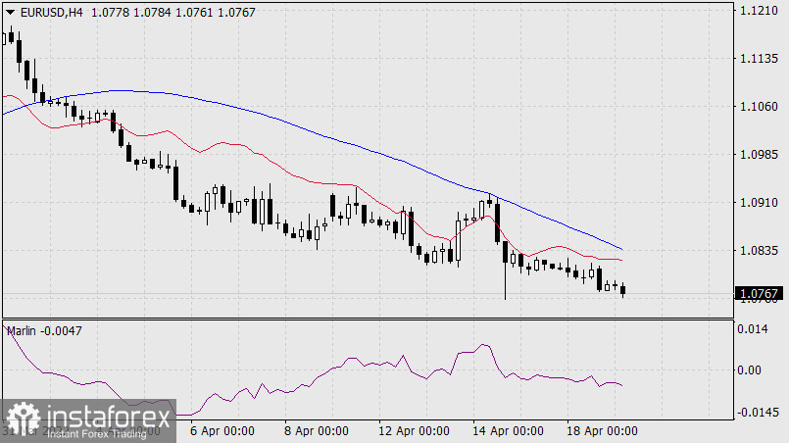Select the OHLC values 1.0778 1.0784 1.0761 1.0767
Viewport: 789px width, 443px height.
coord(173,13)
